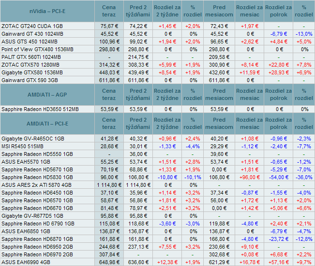This screenshot has width=315, height=266.
Task: Select the '-13,0%' percentage cell
Action: pyautogui.click(x=304, y=34)
